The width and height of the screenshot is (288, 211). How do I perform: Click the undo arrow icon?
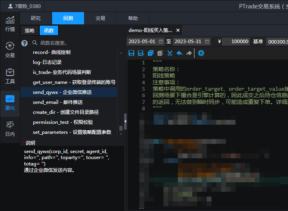click(179, 53)
